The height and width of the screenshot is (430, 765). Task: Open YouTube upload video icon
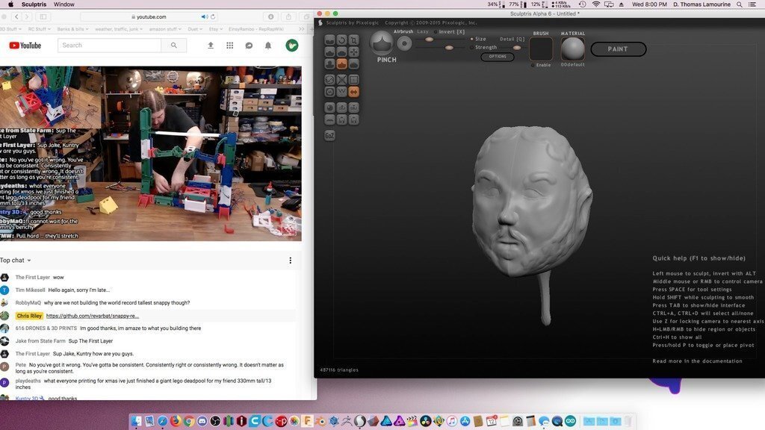click(x=211, y=46)
